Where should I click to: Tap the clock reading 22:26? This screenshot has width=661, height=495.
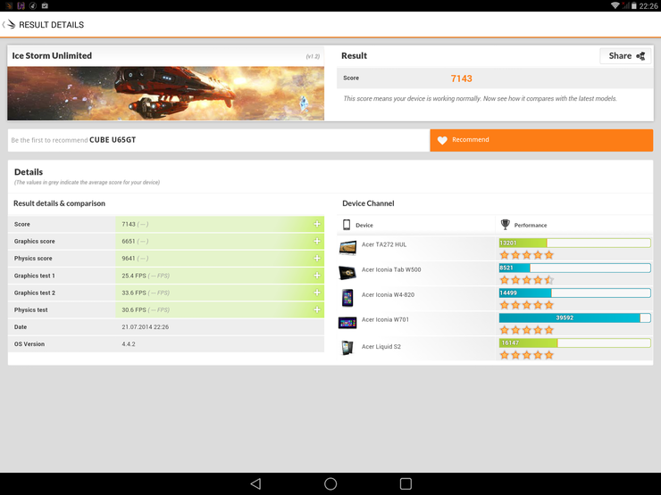(648, 6)
